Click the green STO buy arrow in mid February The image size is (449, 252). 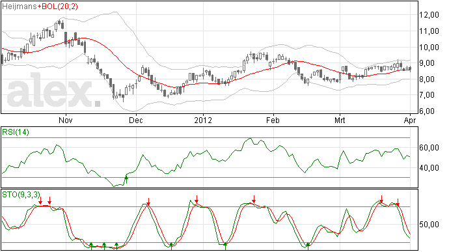pos(308,246)
